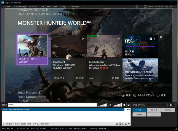Click the gamerscore G 15 badge
Image resolution: width=178 pixels, height=131 pixels.
coord(152,39)
